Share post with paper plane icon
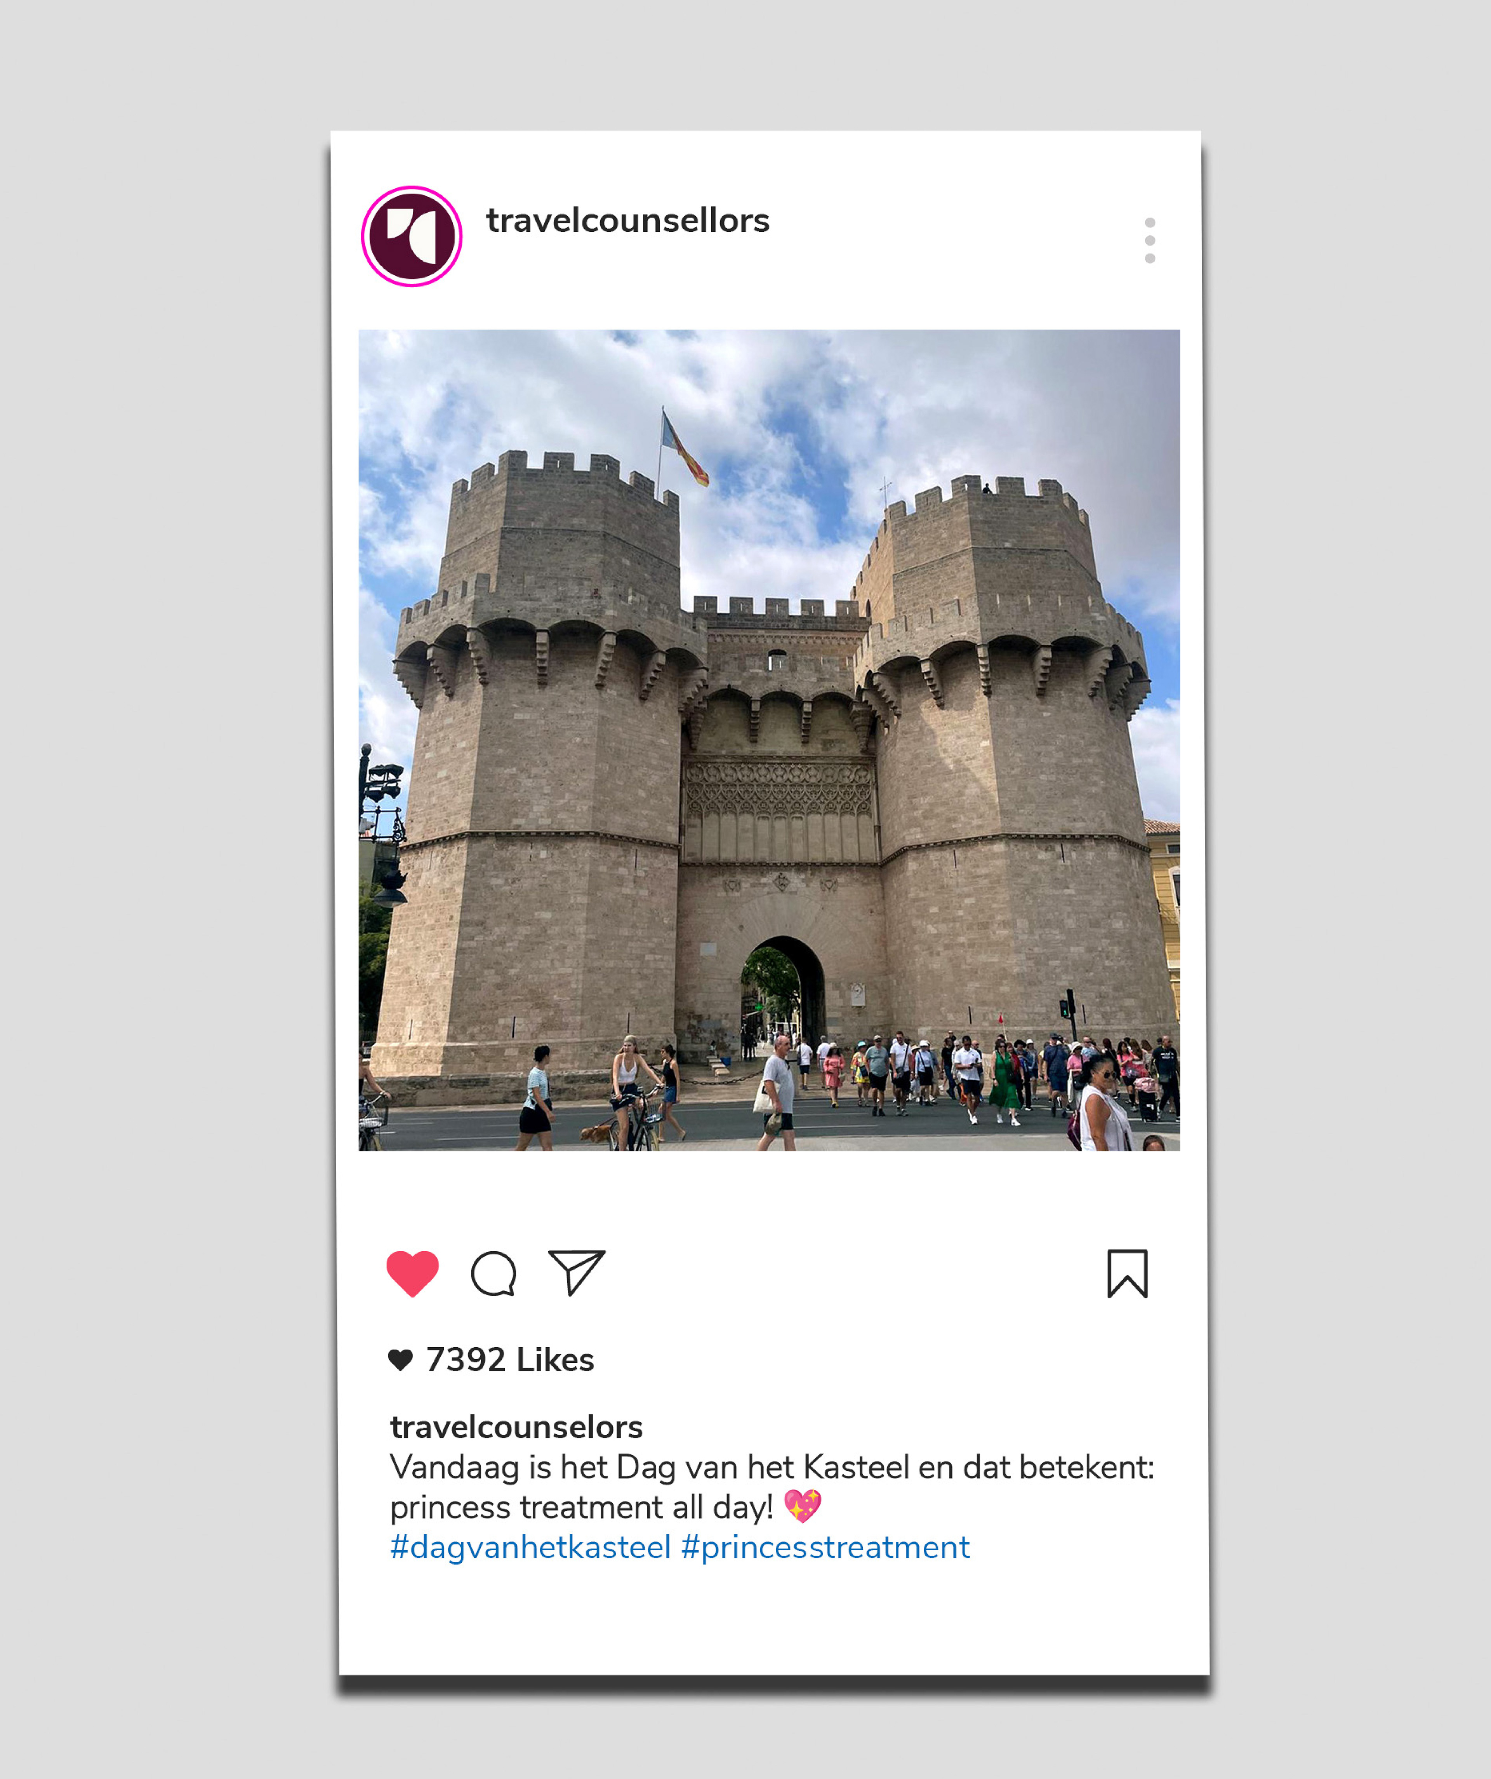The width and height of the screenshot is (1491, 1779). pyautogui.click(x=577, y=1272)
